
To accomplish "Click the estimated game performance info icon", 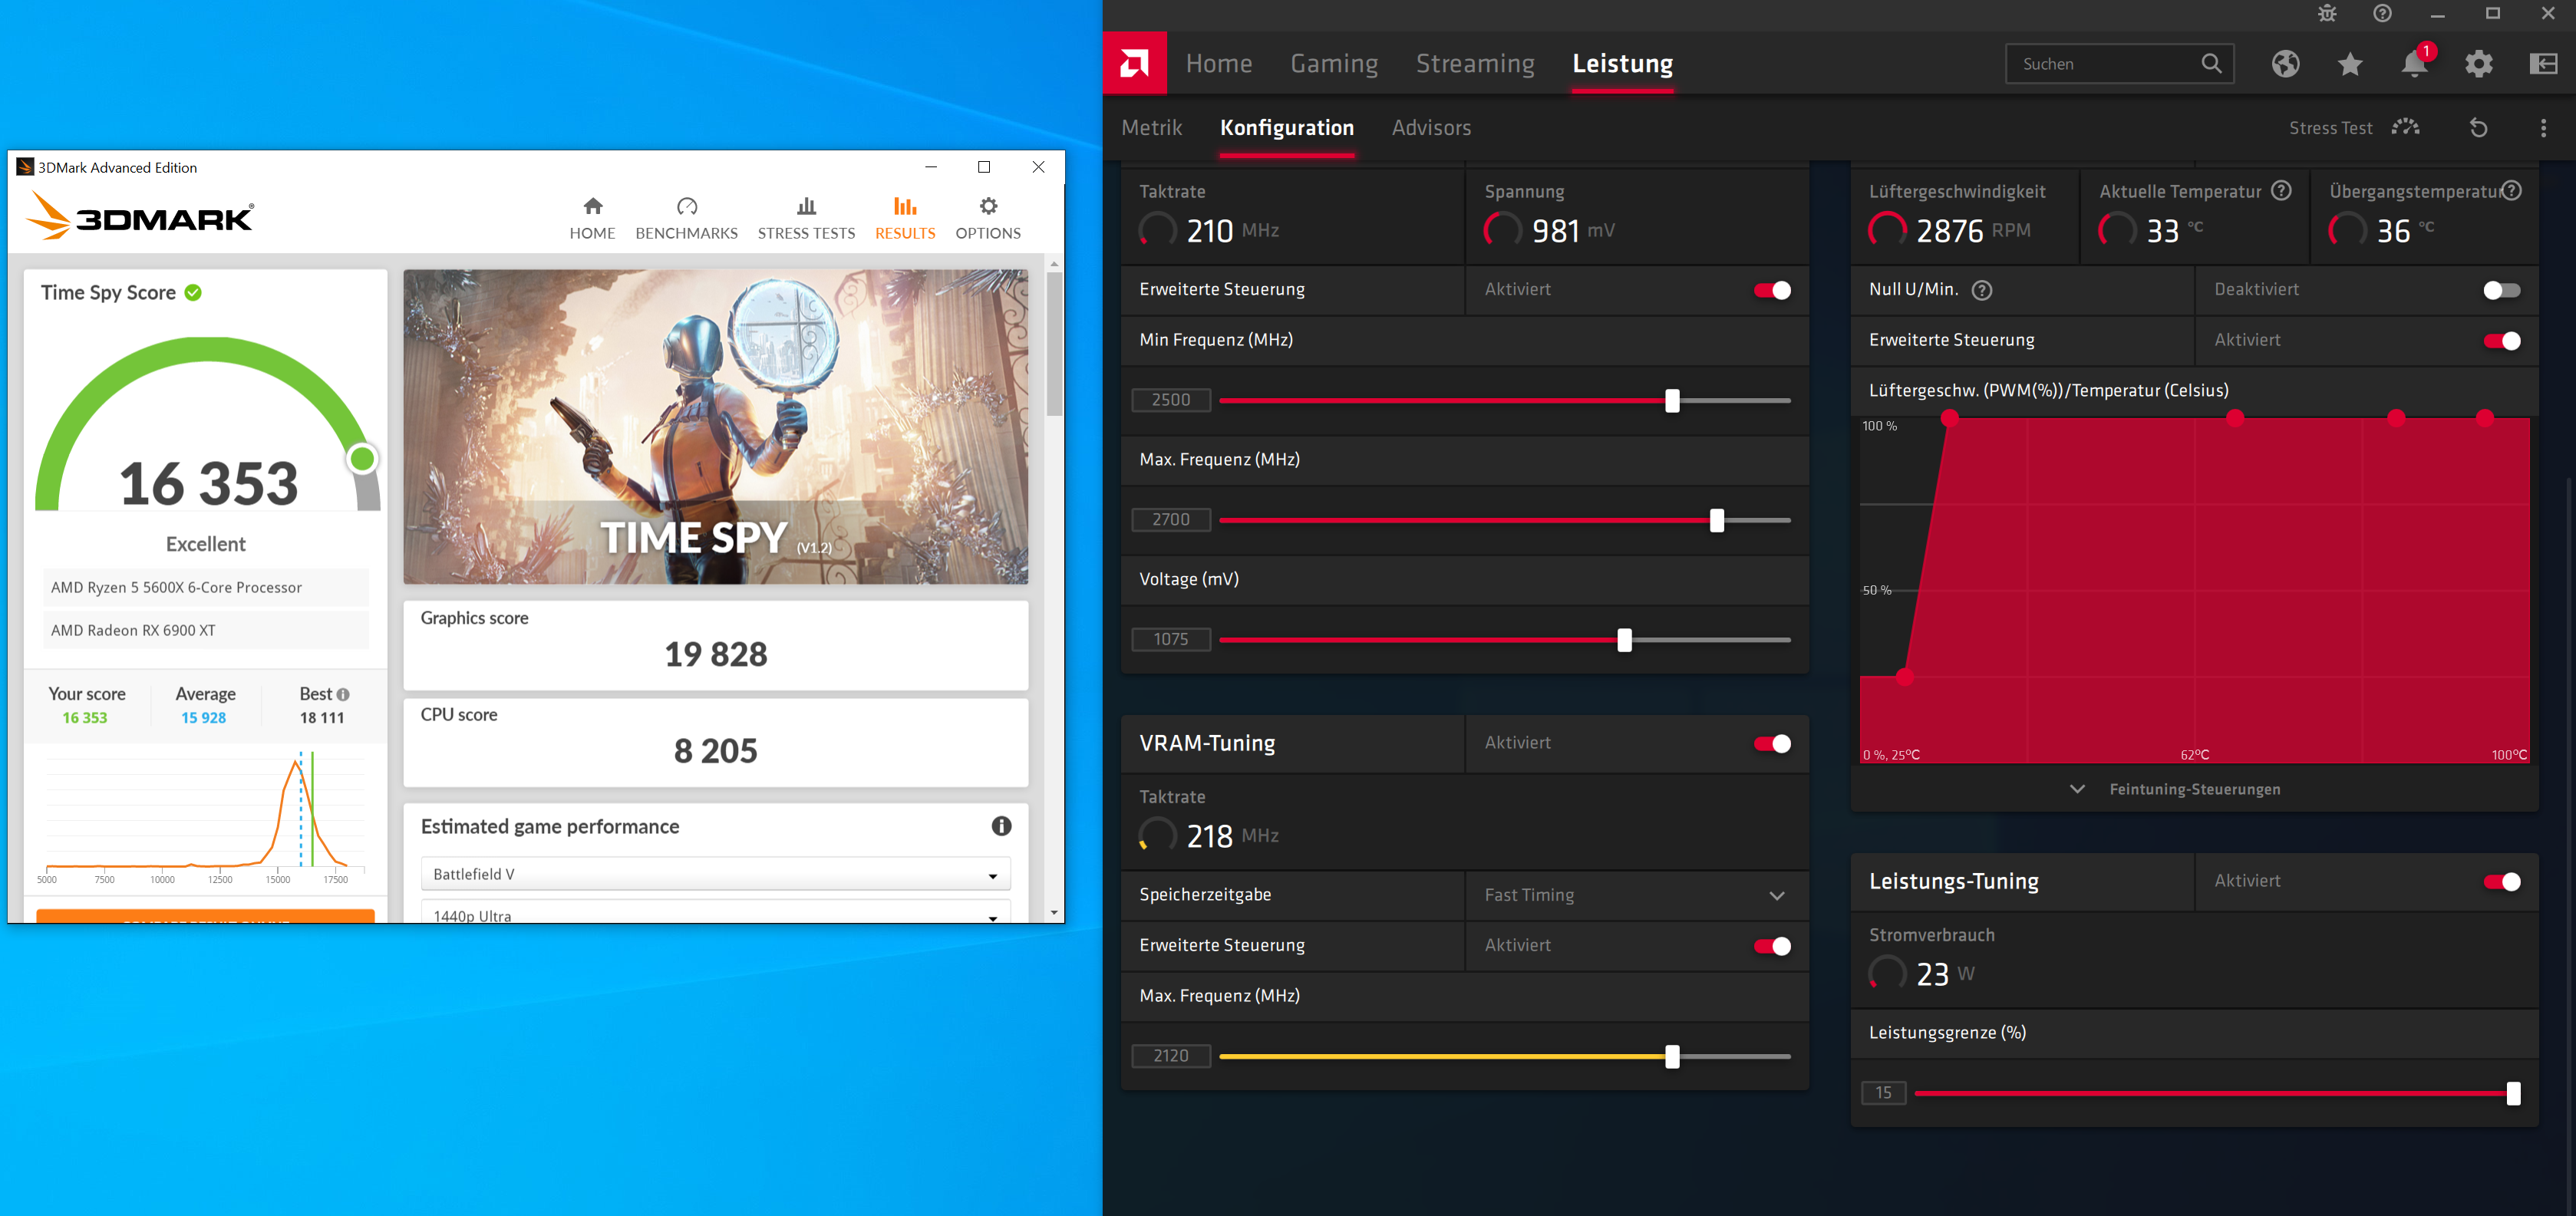I will coord(1001,826).
